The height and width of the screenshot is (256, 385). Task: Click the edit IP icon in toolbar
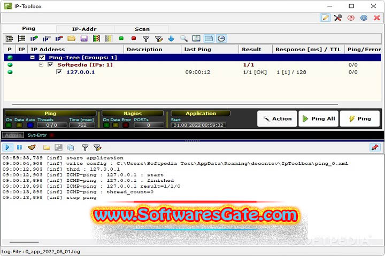point(47,38)
